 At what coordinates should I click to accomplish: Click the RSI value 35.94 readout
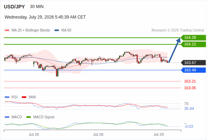tap(189, 108)
